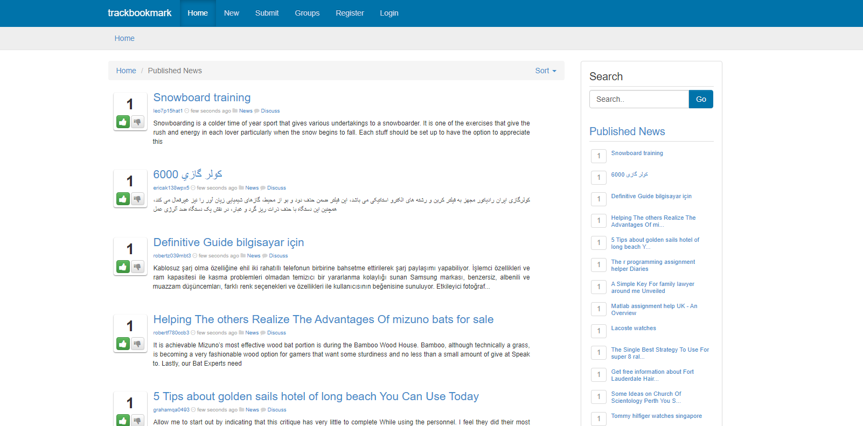The width and height of the screenshot is (863, 426).
Task: Open sidebar link "The Single Best Strategy"
Action: [660, 353]
